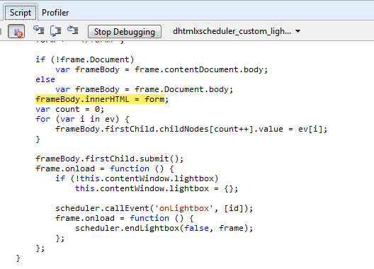
Task: Click the frame.contentDocument.body assignment line
Action: pos(161,69)
